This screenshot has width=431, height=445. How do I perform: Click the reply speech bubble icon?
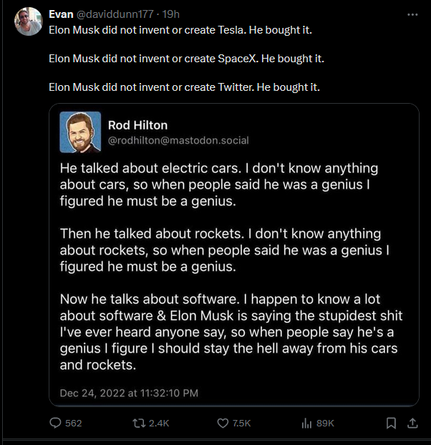[56, 423]
